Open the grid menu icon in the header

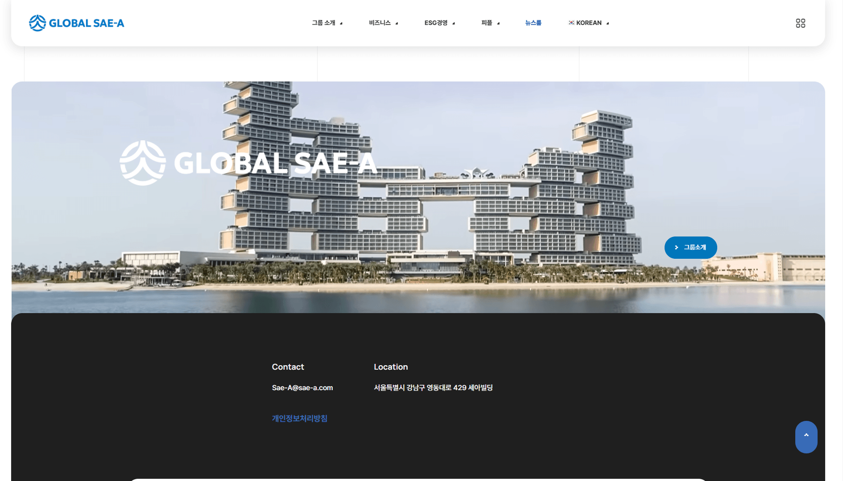pyautogui.click(x=800, y=23)
